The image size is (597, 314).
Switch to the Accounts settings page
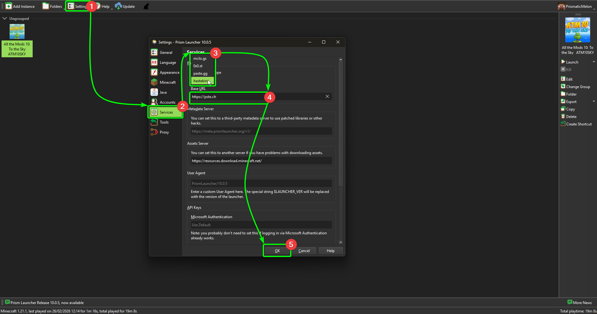coord(167,102)
